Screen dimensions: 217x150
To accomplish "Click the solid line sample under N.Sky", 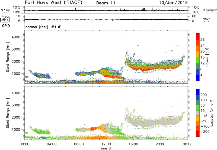I will point(5,13).
